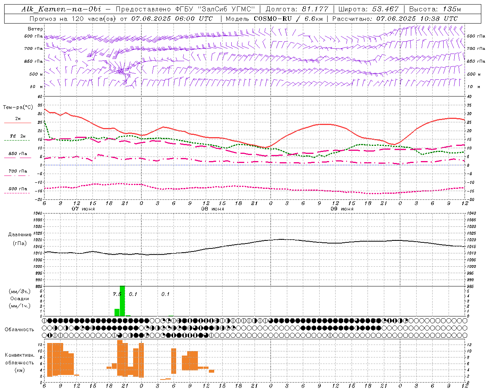Click the (мм/3ч.) precipitation unit label
Screen dimensions: 487x389
click(x=20, y=291)
